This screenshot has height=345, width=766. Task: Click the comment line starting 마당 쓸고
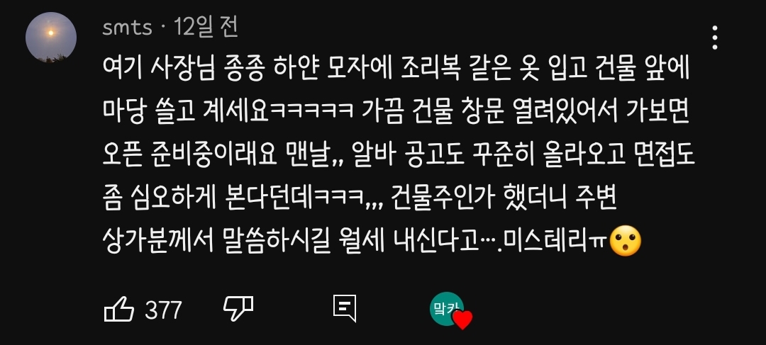[396, 113]
